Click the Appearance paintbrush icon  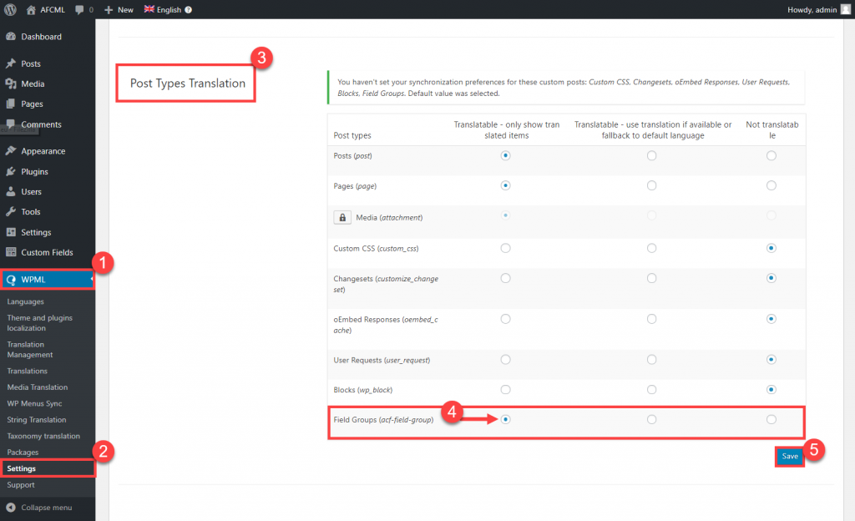(x=10, y=151)
